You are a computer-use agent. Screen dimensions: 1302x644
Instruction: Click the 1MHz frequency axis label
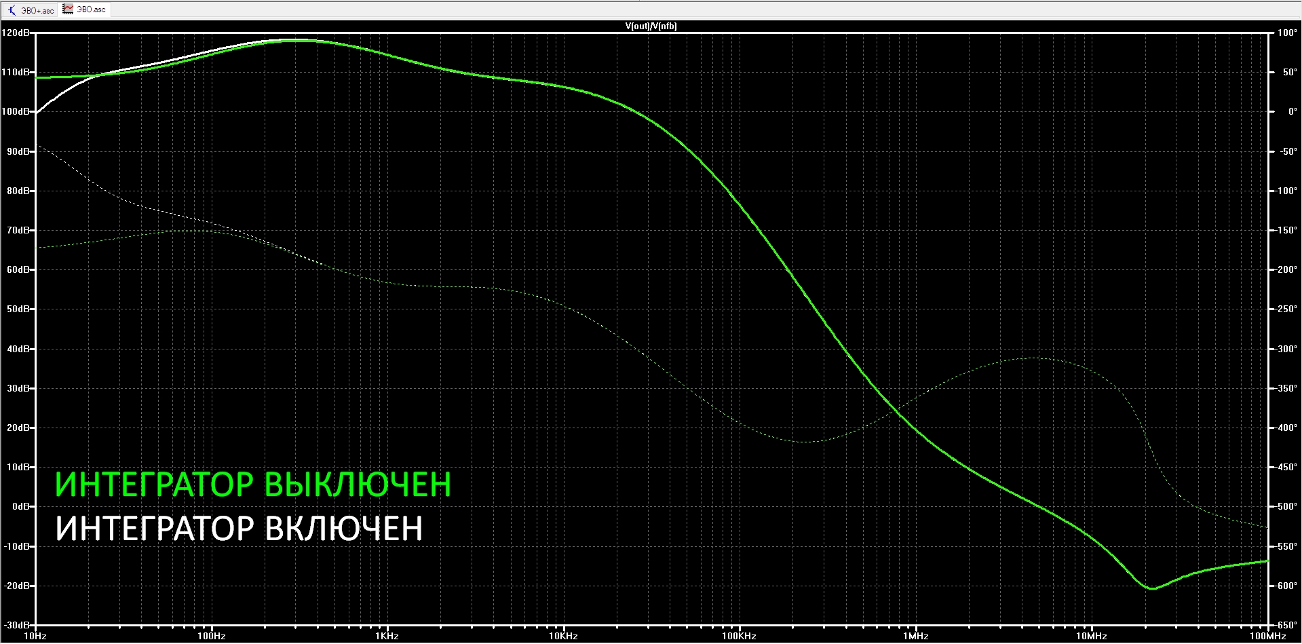tap(915, 637)
